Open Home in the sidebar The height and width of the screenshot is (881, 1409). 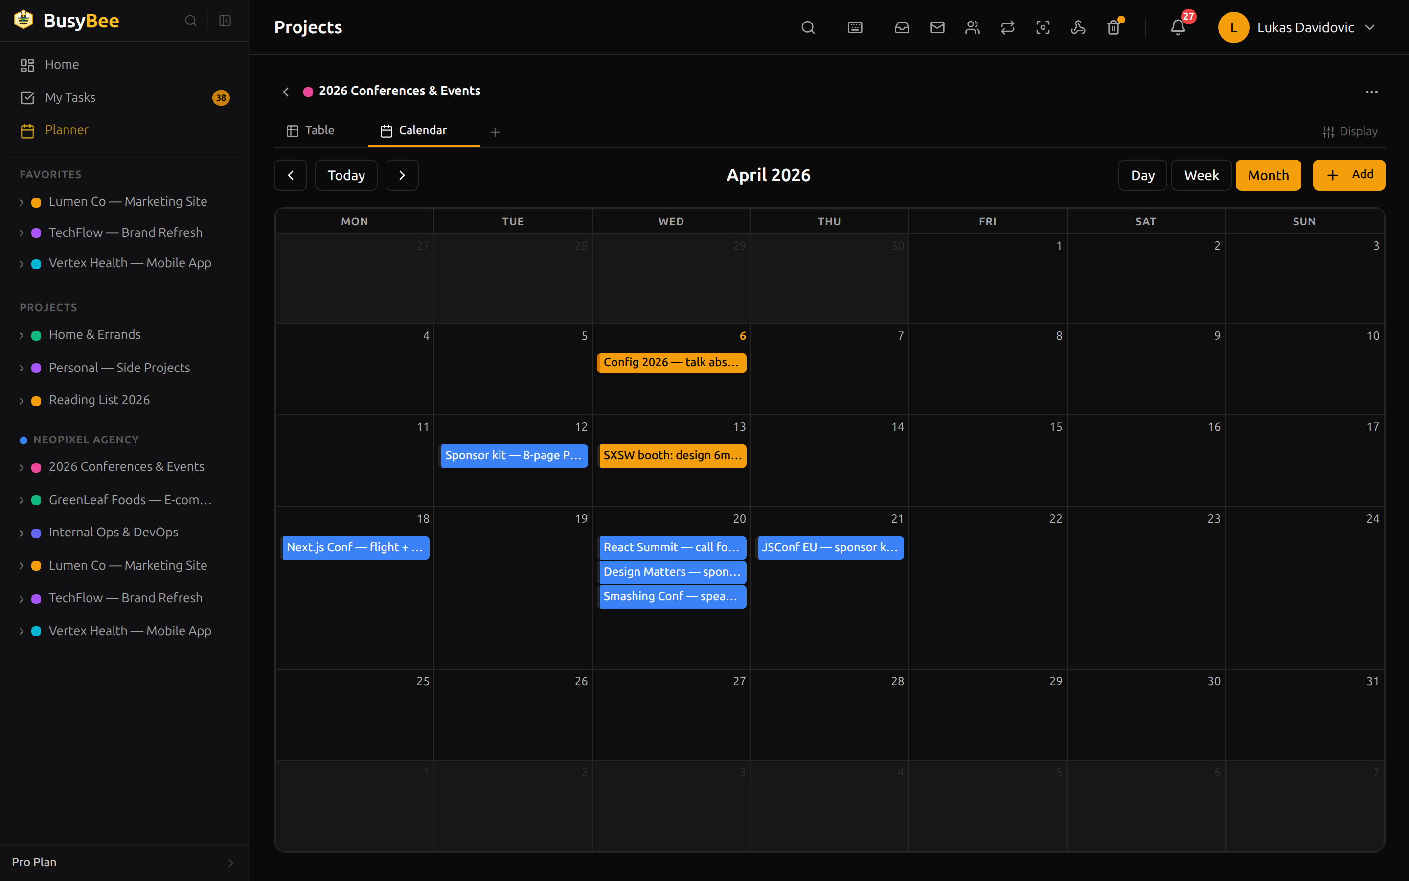point(125,64)
